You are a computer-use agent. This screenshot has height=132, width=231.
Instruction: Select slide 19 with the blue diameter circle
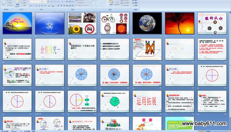pos(147,75)
